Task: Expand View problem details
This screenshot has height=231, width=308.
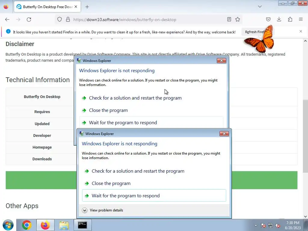Action: coord(103,210)
